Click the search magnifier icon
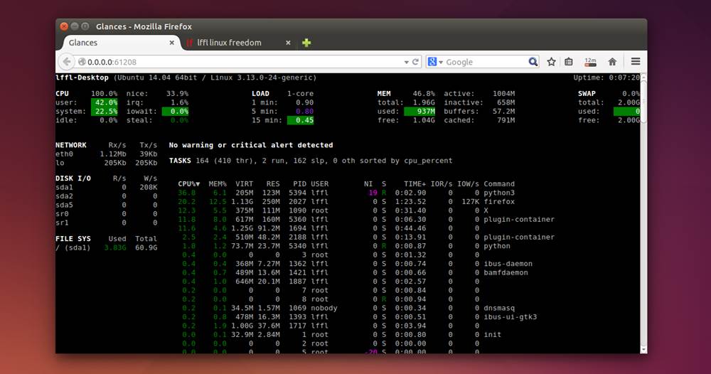This screenshot has width=711, height=374. coord(533,62)
